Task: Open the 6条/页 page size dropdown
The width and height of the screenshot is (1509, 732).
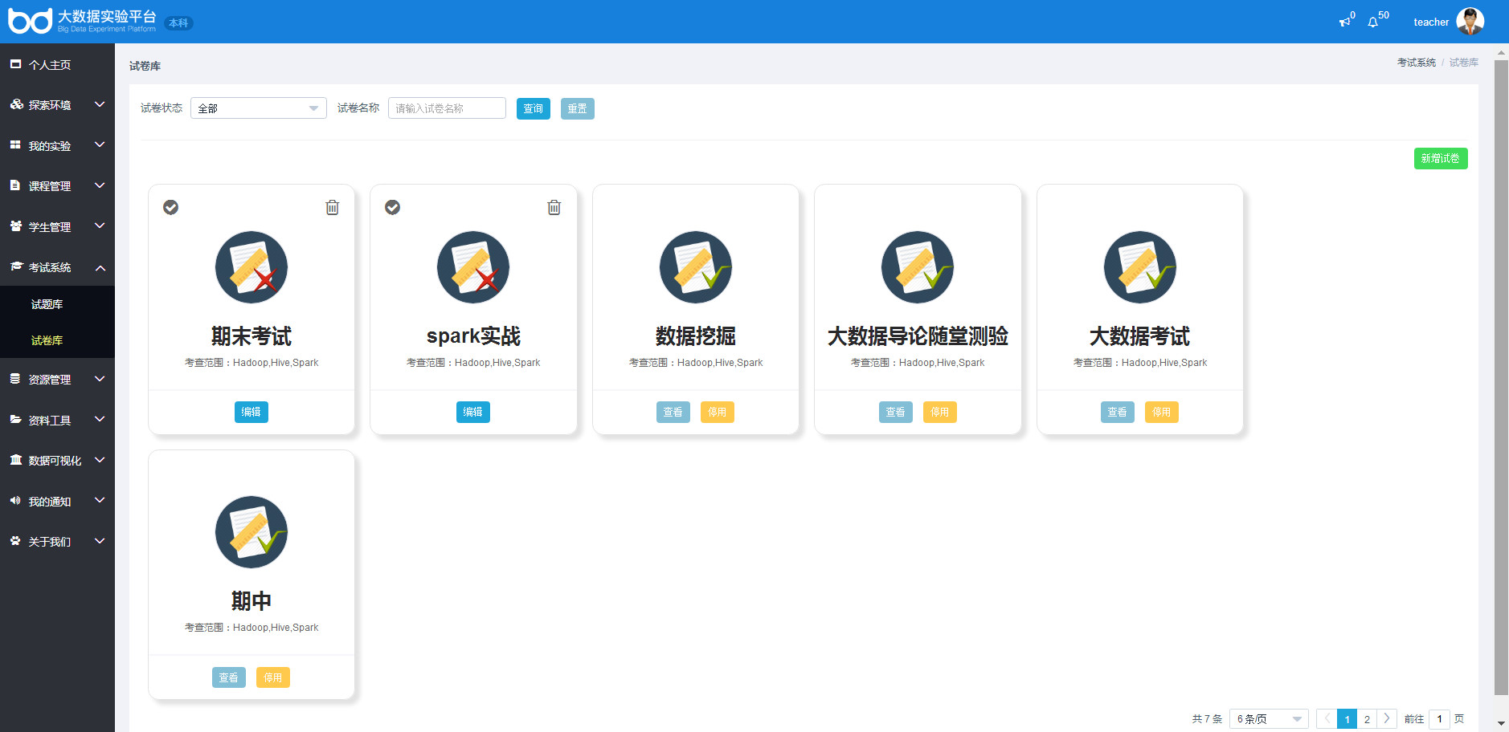Action: (1268, 719)
